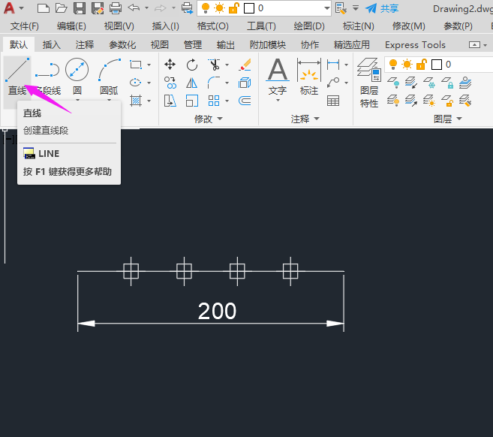
Task: Choose the Ellipse draw tool
Action: [x=136, y=83]
